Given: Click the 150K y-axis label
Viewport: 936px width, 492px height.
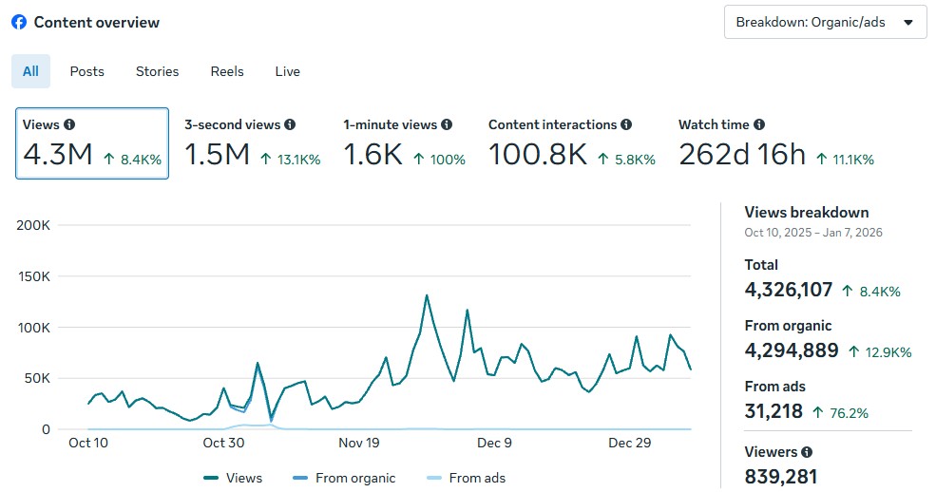Looking at the screenshot, I should pyautogui.click(x=33, y=276).
